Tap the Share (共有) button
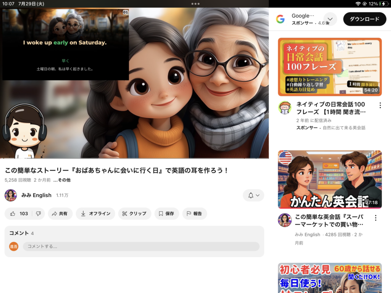 coord(60,214)
